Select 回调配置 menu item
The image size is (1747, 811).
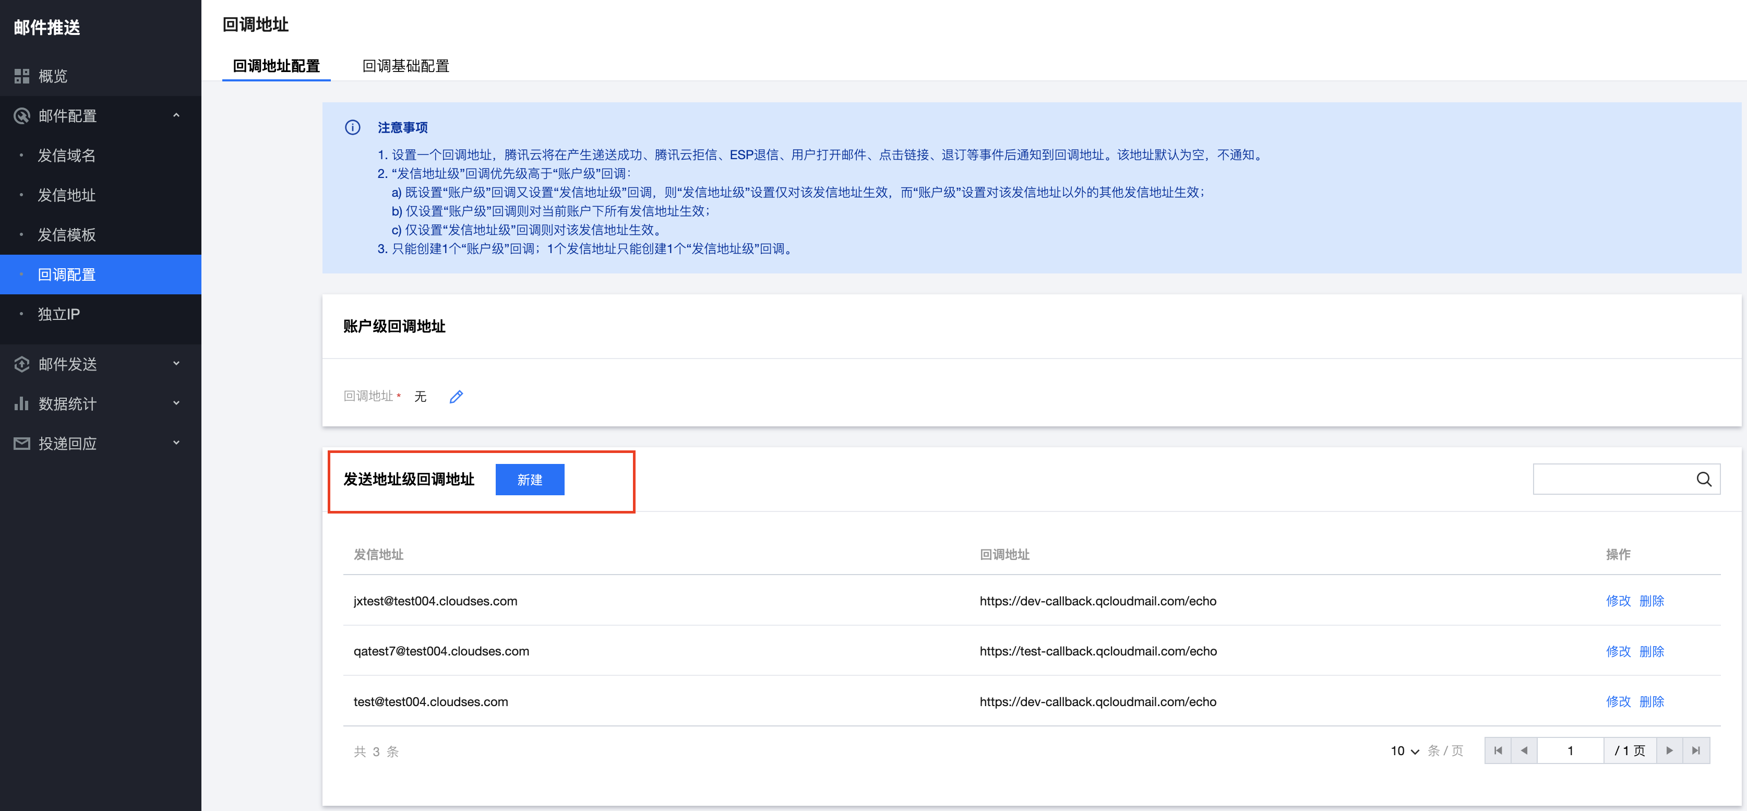tap(100, 275)
